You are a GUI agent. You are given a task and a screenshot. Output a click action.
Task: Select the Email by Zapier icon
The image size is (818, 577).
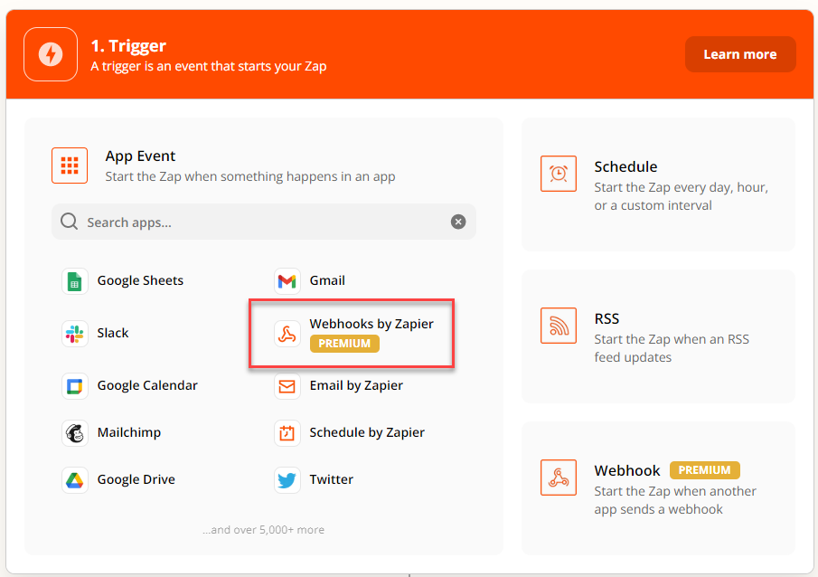click(287, 386)
